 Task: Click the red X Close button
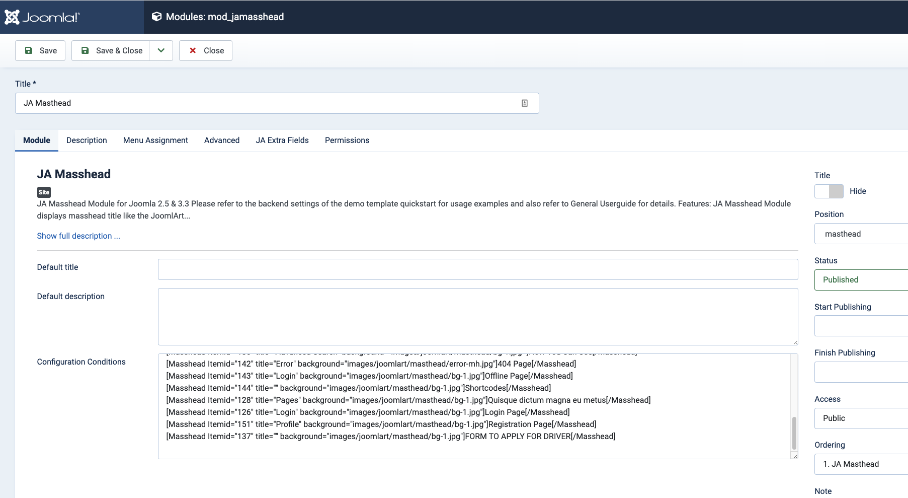click(x=206, y=50)
